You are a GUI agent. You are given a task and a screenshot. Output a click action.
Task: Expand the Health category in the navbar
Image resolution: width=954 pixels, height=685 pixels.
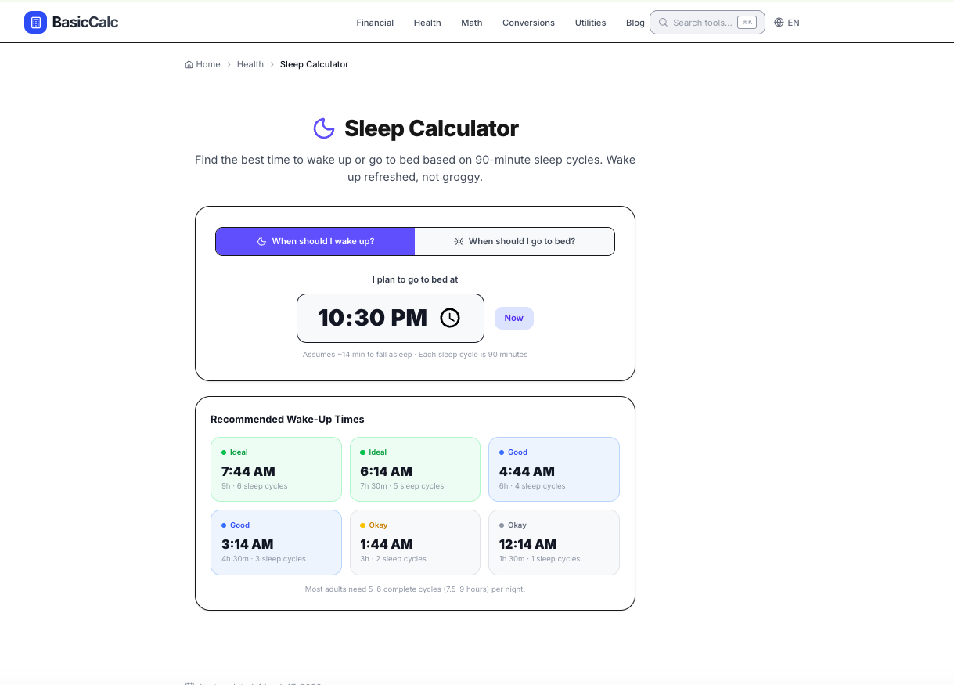point(427,23)
